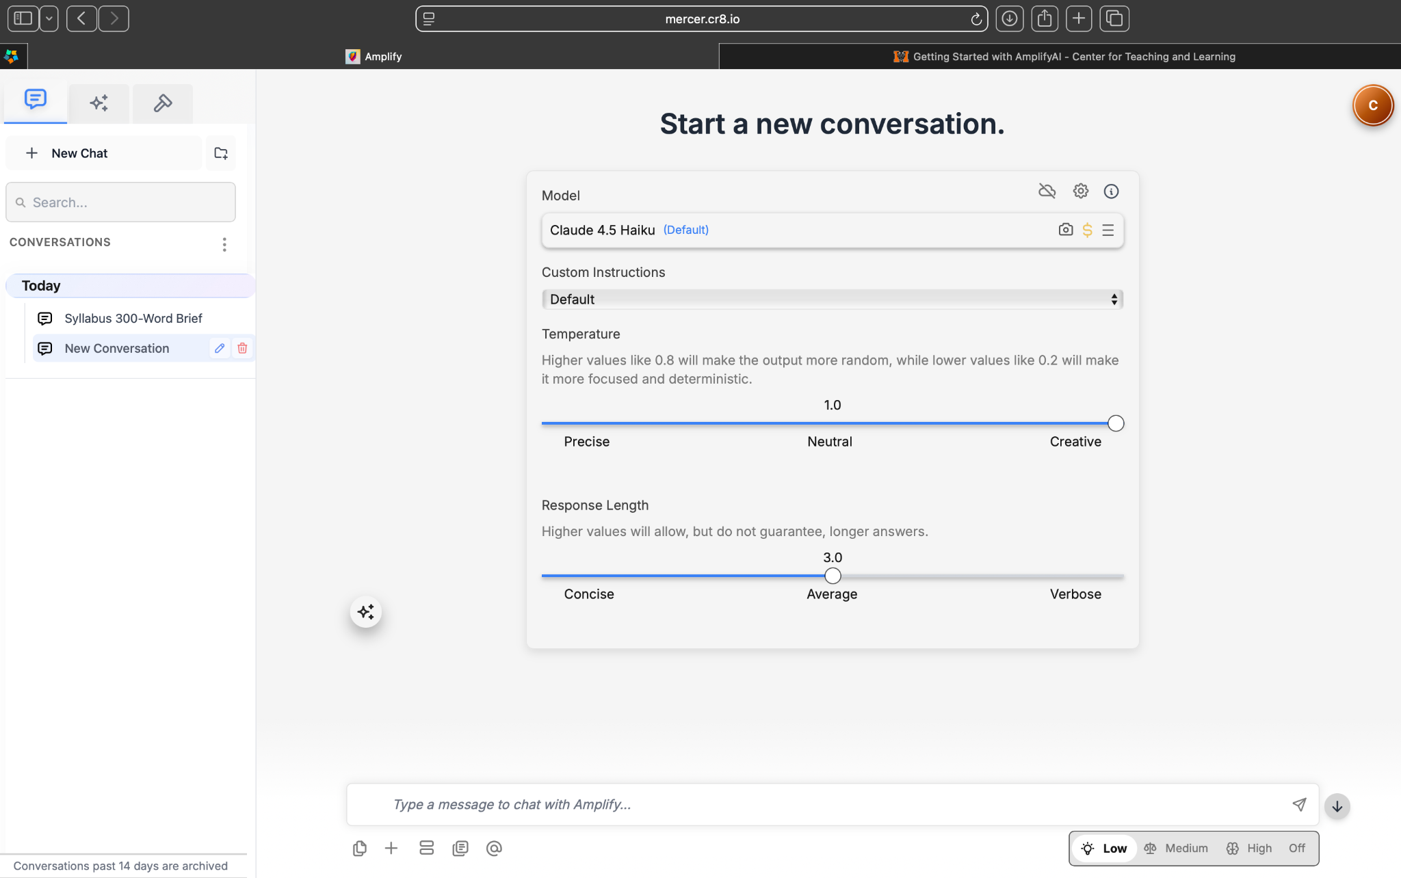Click the camera image-support icon
The image size is (1401, 878).
click(x=1066, y=230)
